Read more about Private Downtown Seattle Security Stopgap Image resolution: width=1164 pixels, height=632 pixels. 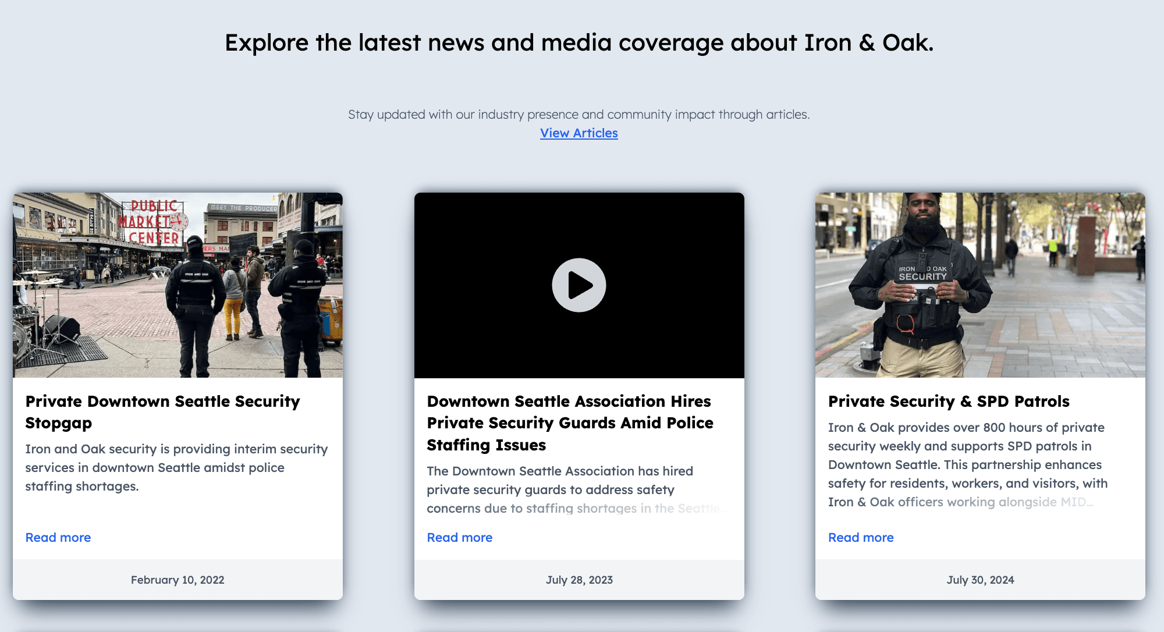pos(58,538)
